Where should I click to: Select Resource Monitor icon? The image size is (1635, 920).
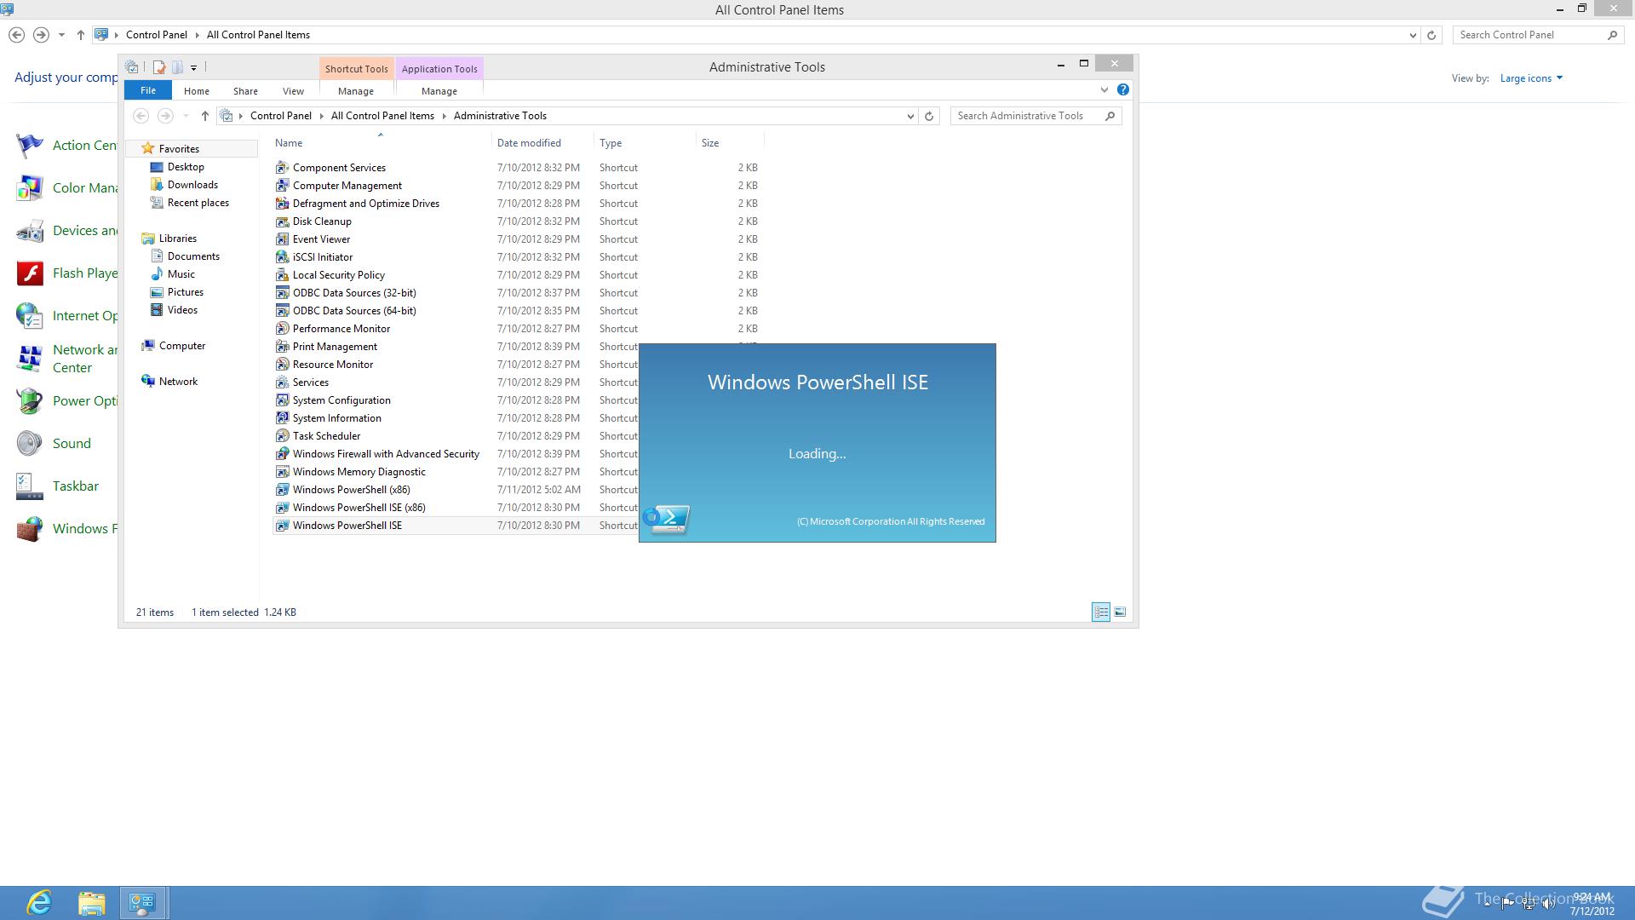[282, 365]
